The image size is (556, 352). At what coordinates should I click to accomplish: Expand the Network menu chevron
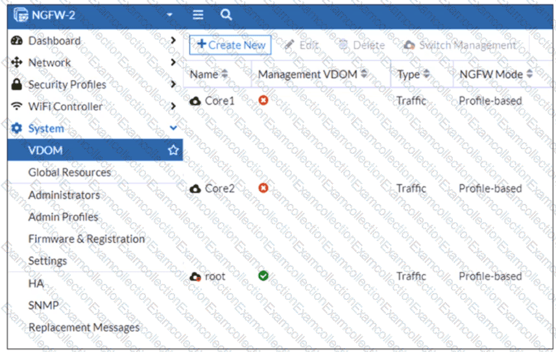[x=173, y=62]
